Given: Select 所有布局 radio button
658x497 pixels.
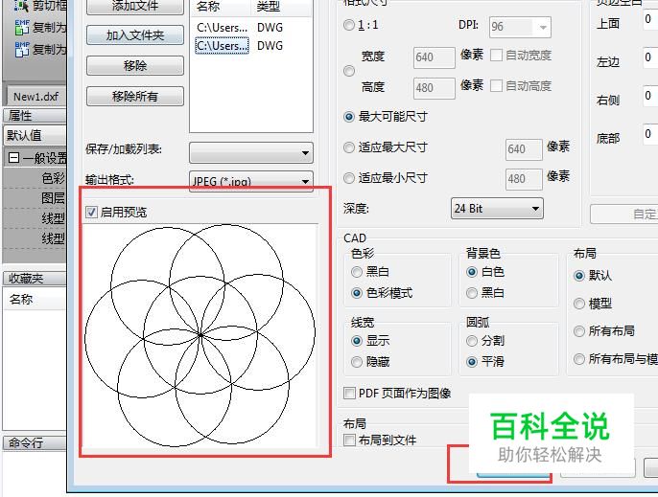Looking at the screenshot, I should click(579, 331).
